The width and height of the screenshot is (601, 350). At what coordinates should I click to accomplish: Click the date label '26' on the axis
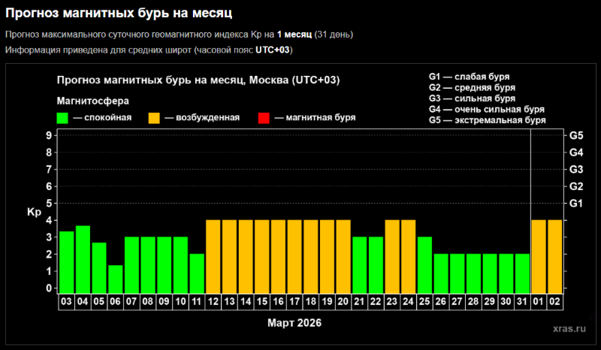(441, 302)
